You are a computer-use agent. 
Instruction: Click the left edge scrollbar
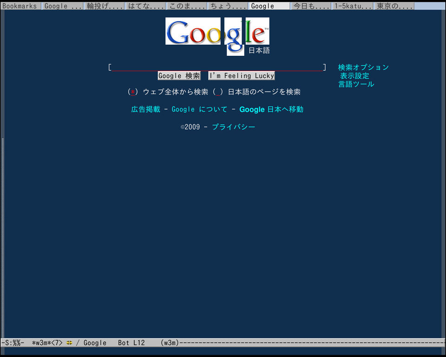[x=3, y=238]
